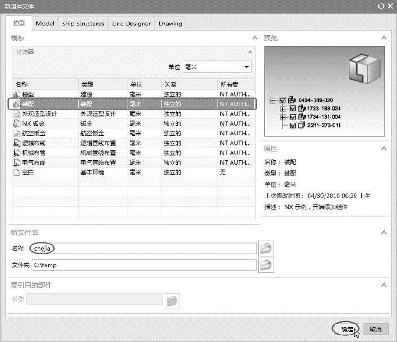
Task: Select the 逻辑布线 template name
Action: pos(33,143)
